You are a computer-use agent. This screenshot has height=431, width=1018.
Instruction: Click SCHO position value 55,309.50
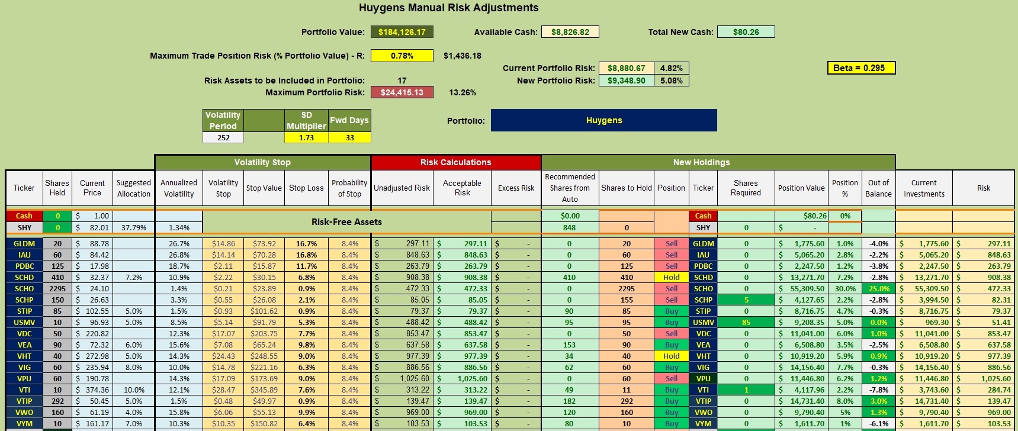(801, 288)
